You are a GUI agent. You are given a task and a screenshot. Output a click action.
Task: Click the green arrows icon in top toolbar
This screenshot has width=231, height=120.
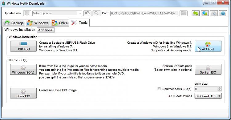(196, 13)
